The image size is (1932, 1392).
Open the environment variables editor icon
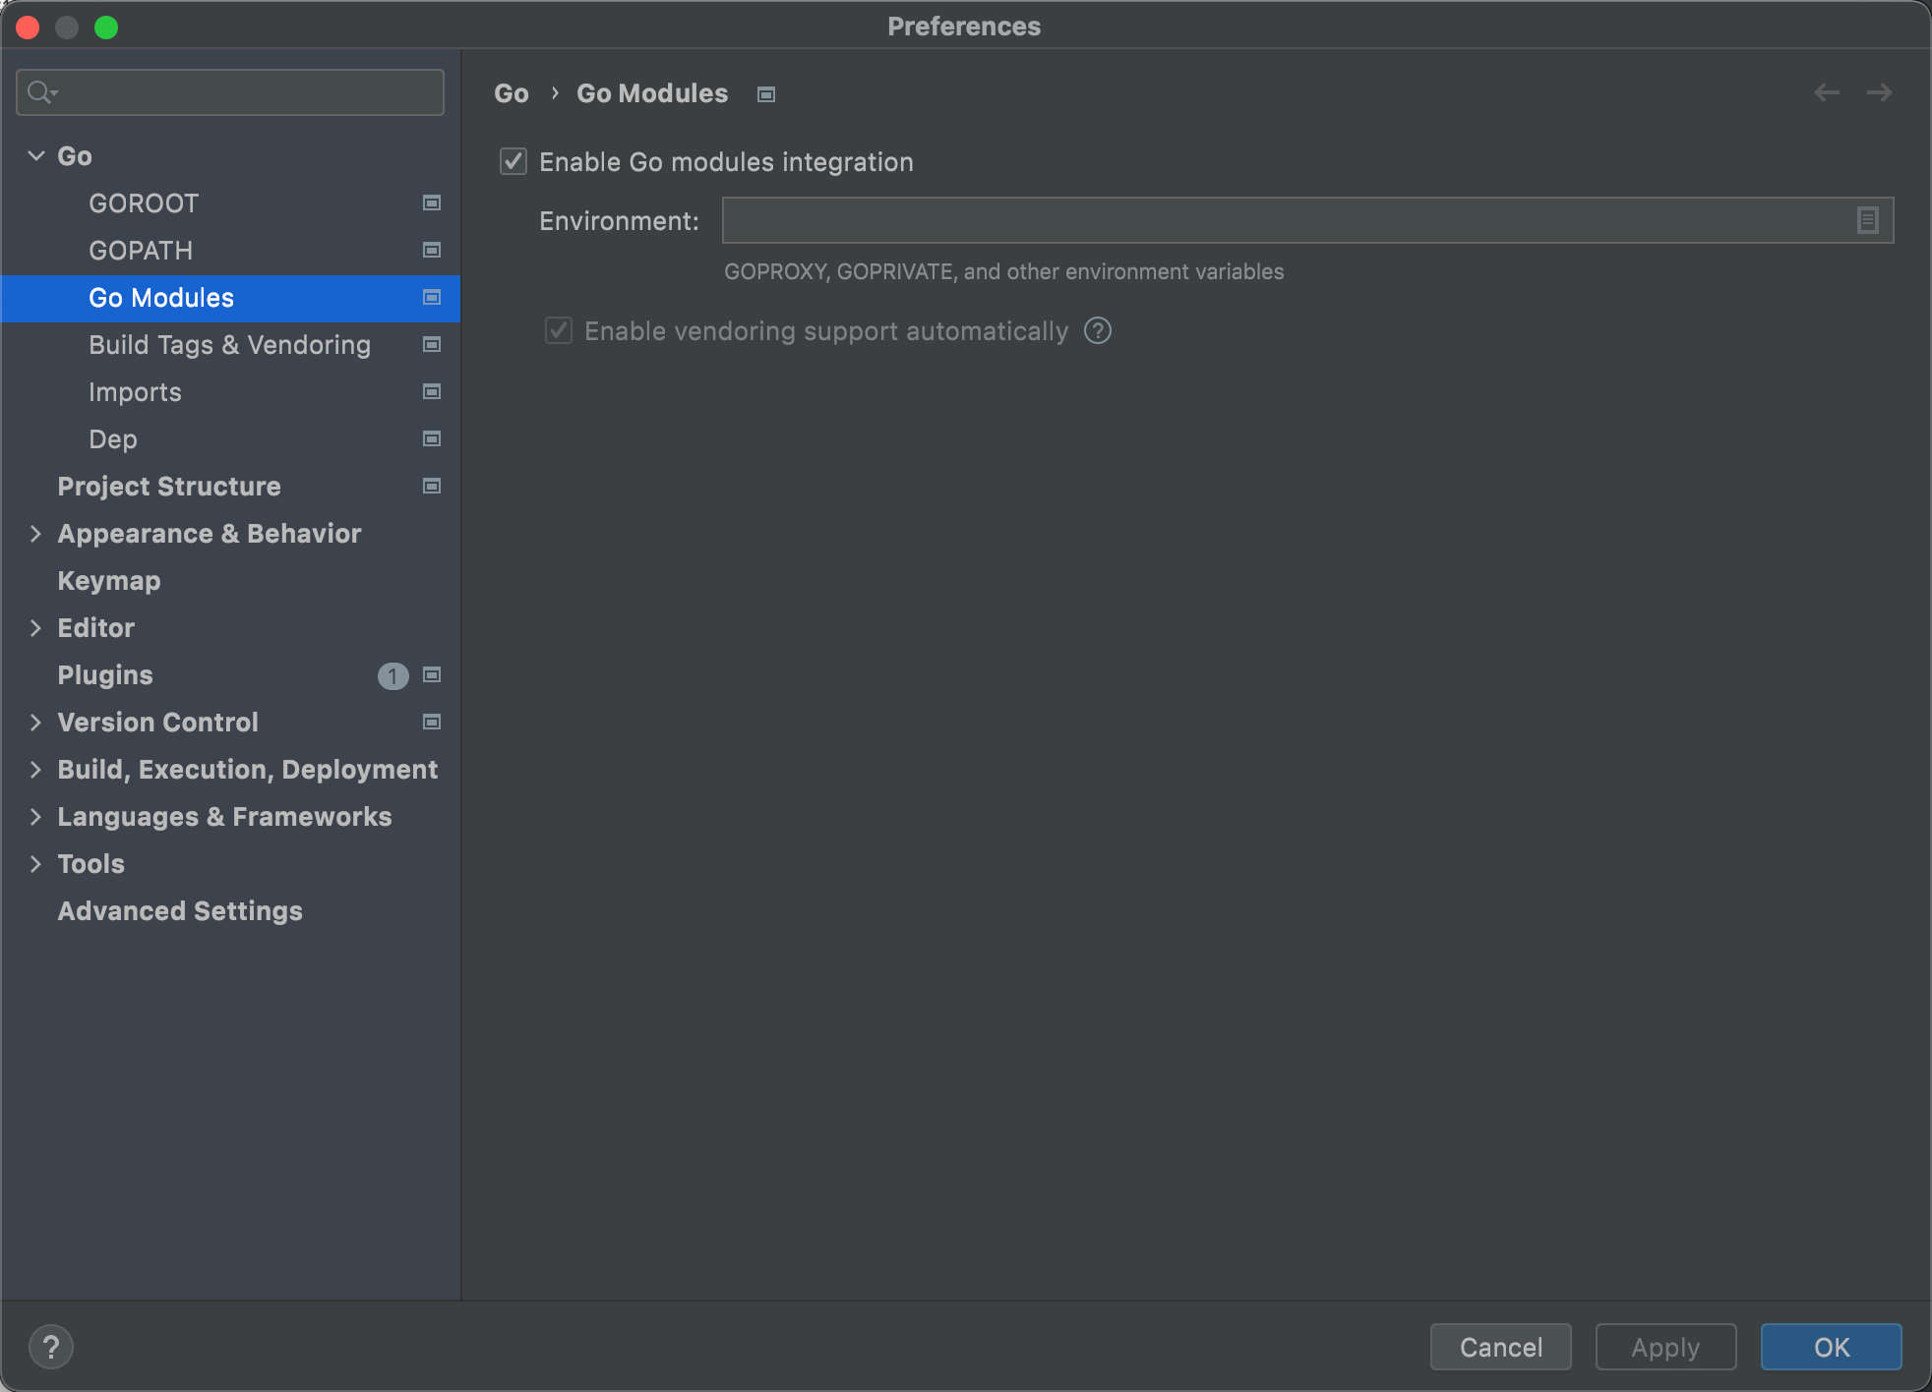pos(1867,220)
